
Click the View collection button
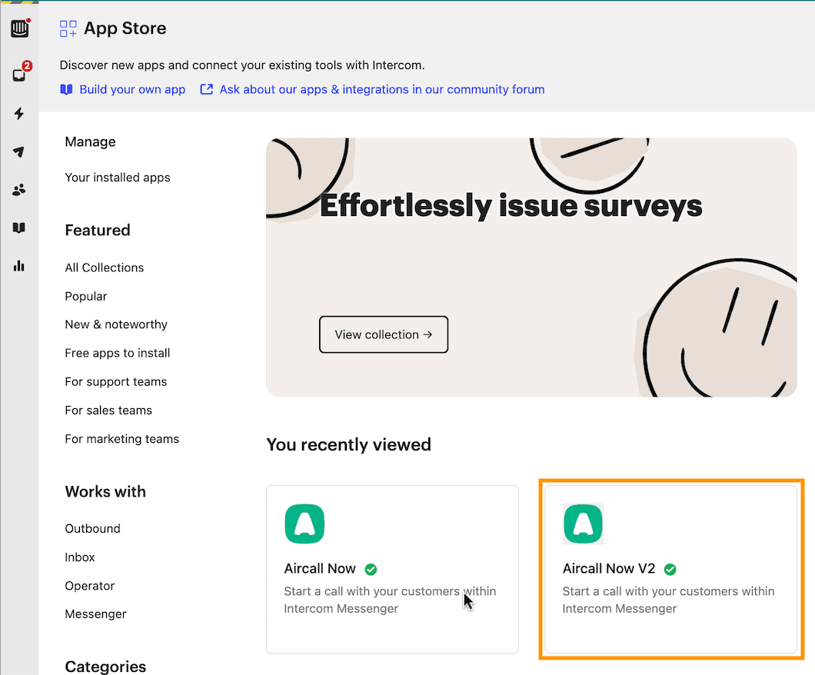pos(383,334)
